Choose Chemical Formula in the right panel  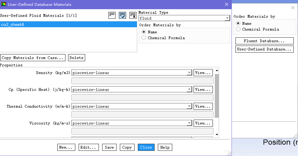click(238, 29)
